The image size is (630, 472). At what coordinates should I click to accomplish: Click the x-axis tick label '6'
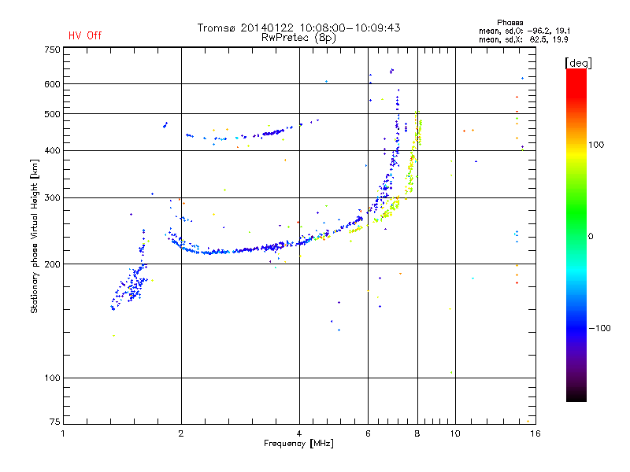(368, 433)
